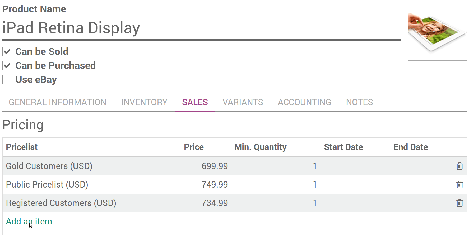The width and height of the screenshot is (469, 235).
Task: Sort by the Min. Quantity column header
Action: pos(260,147)
